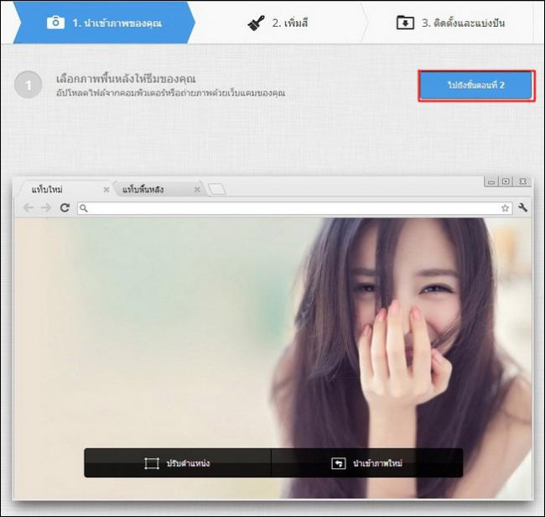Click the forward arrow in preview browser
The width and height of the screenshot is (545, 517).
[46, 207]
